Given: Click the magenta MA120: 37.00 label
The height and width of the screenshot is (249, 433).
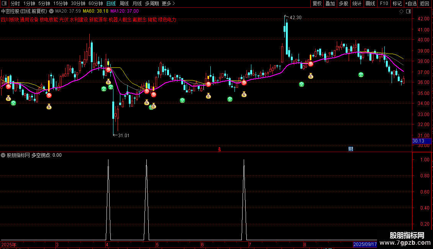Looking at the screenshot, I should (x=125, y=11).
